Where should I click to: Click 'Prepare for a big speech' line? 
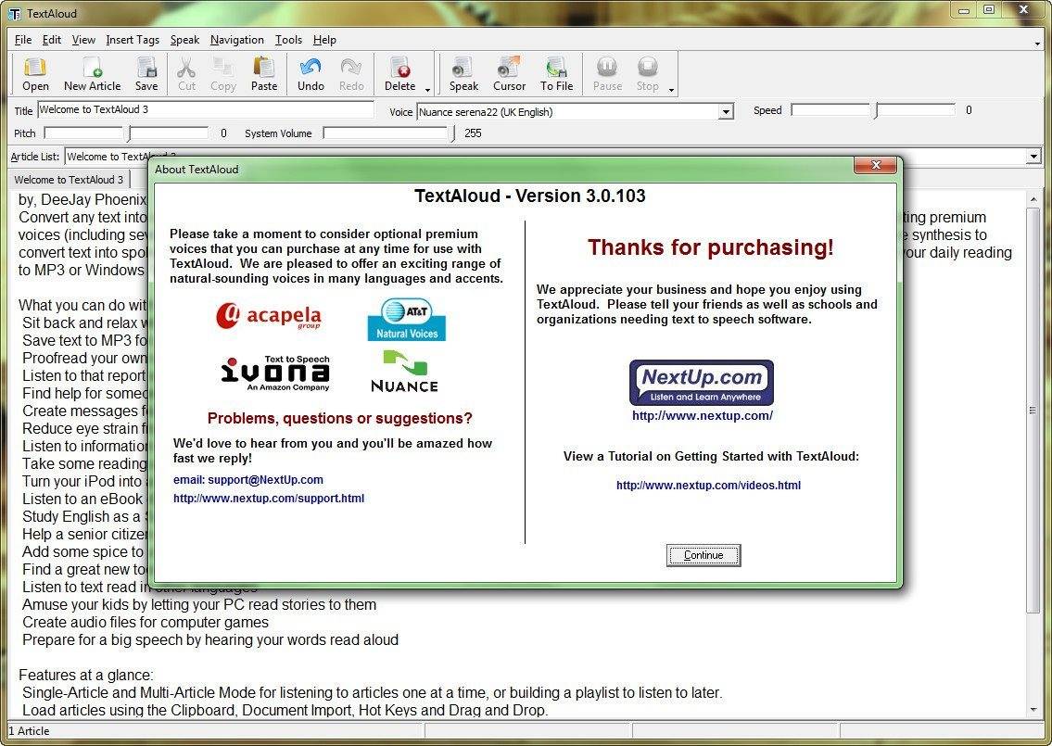(210, 639)
